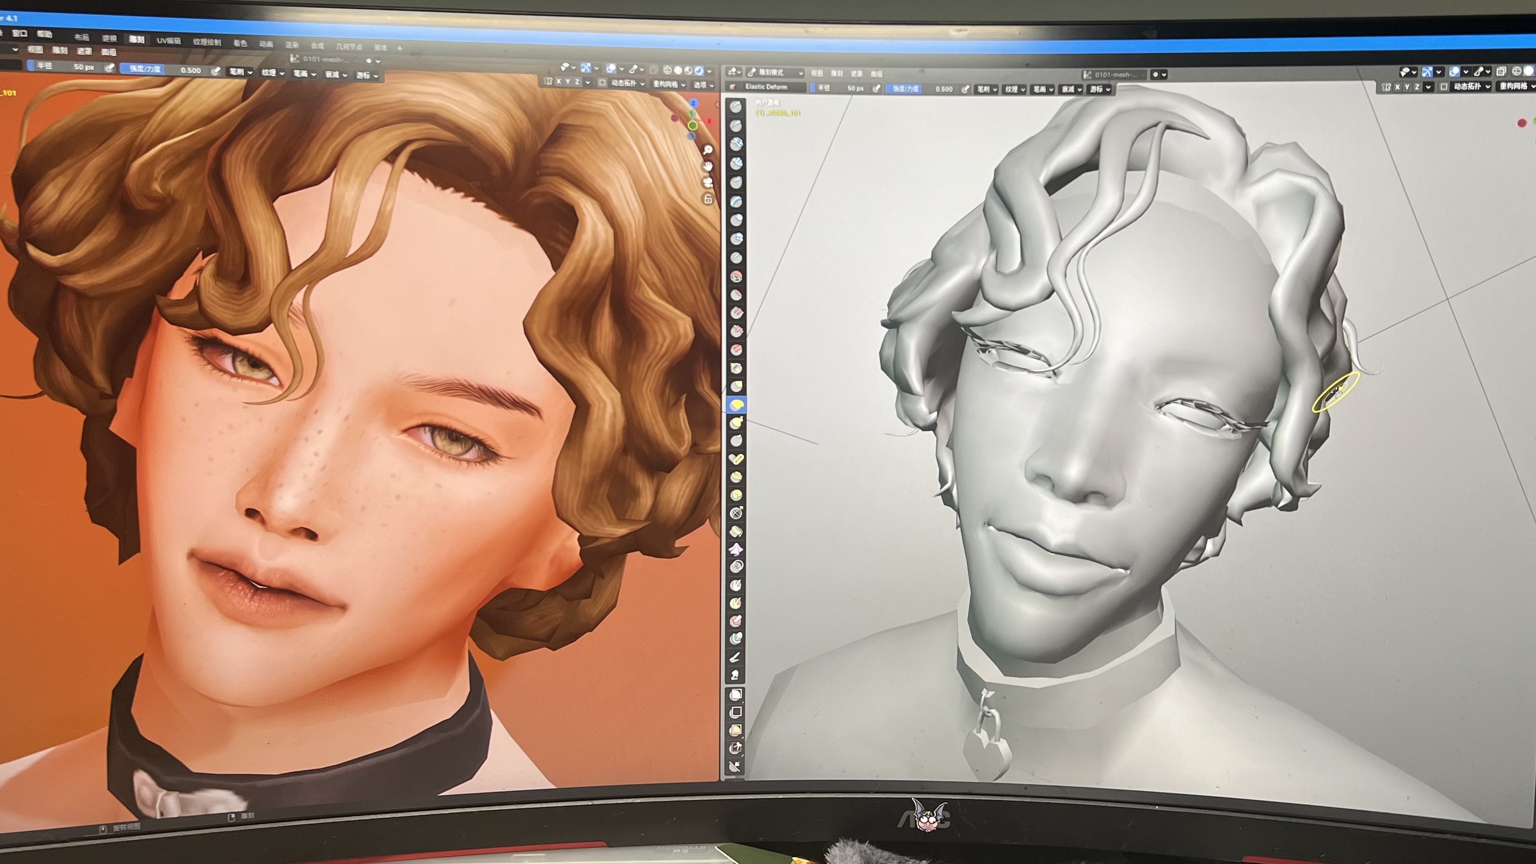Screen dimensions: 1536x864
Task: Click the pan hand icon in left viewport
Action: (x=708, y=166)
